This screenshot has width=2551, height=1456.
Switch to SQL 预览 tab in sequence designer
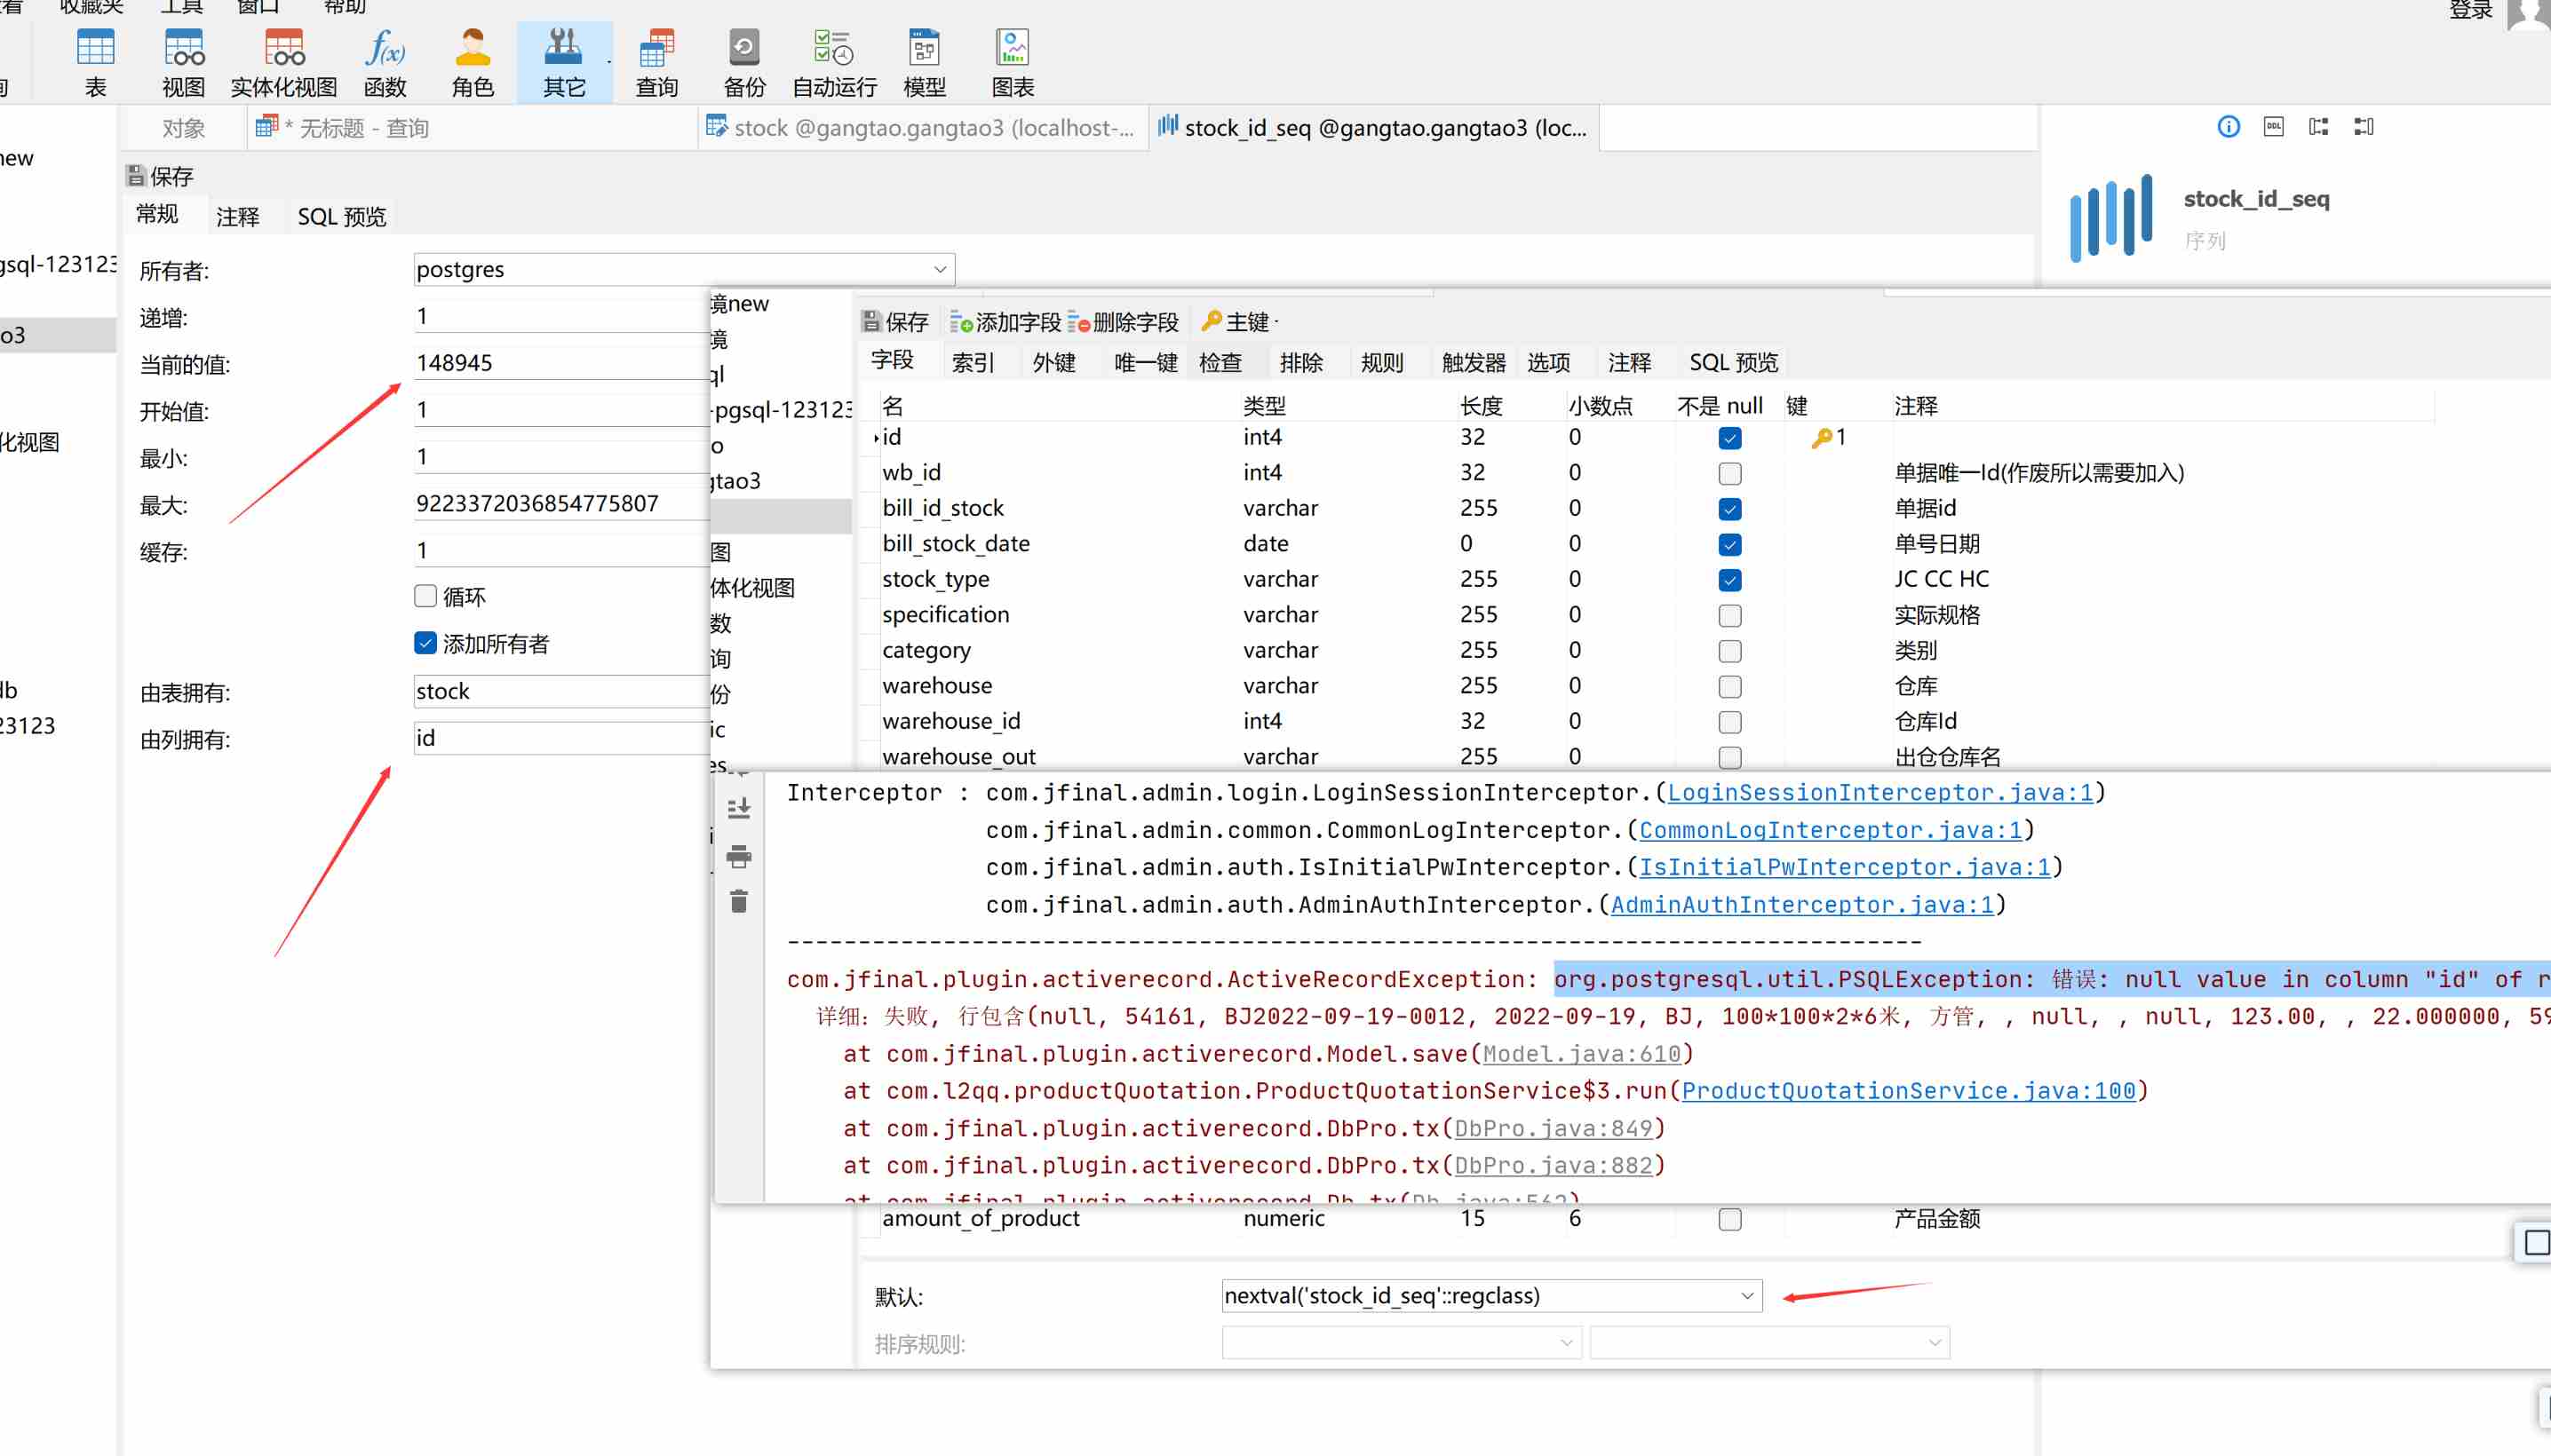[341, 216]
